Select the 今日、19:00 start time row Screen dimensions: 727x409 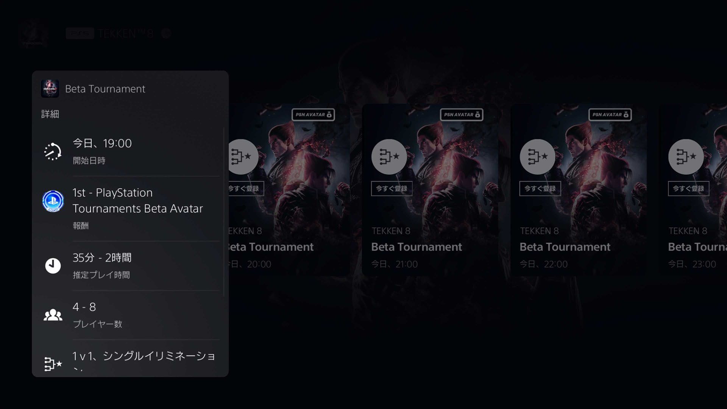[x=130, y=151]
